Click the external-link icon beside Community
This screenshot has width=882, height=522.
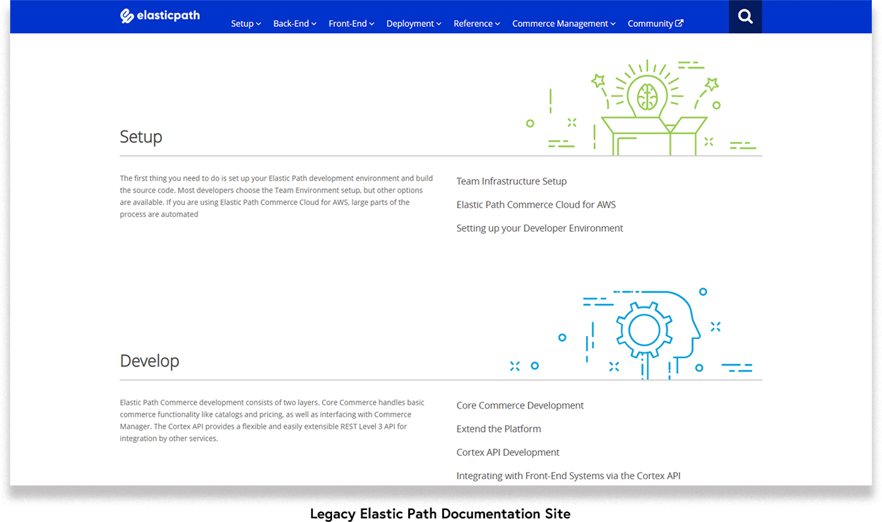(x=680, y=23)
